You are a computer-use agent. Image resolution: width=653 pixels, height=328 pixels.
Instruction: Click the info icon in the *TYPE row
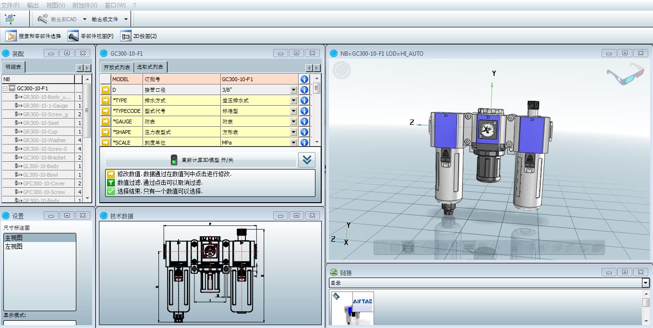[x=304, y=100]
